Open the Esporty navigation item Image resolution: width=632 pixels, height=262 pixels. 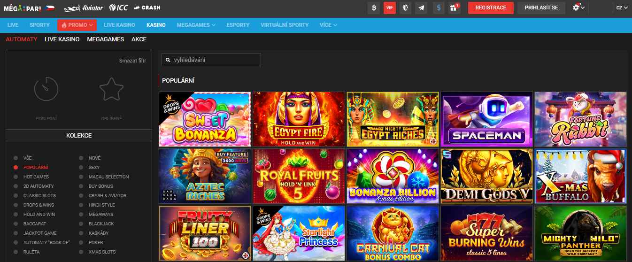tap(238, 25)
